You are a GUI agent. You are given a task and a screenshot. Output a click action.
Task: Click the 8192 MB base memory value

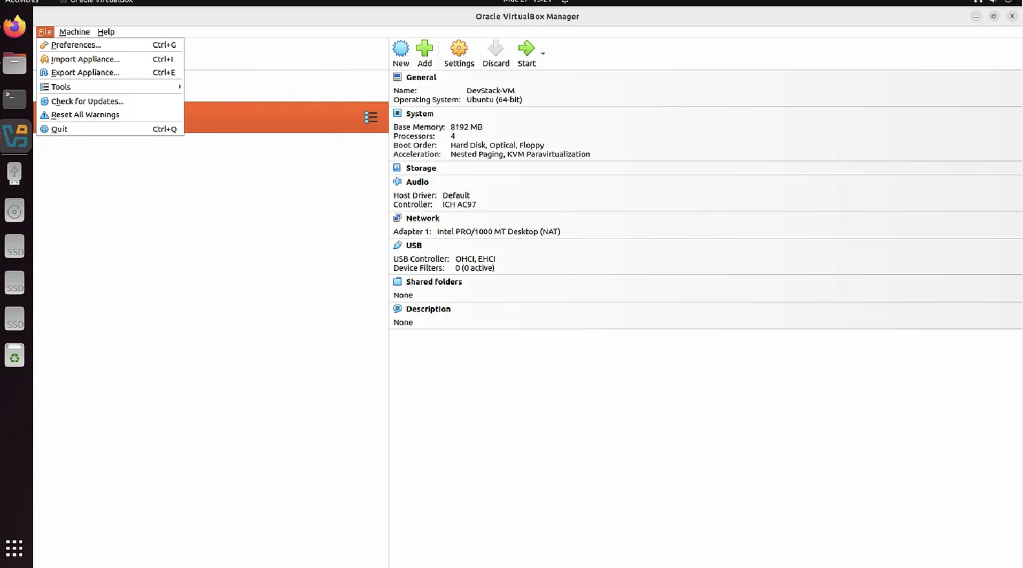[x=466, y=127]
